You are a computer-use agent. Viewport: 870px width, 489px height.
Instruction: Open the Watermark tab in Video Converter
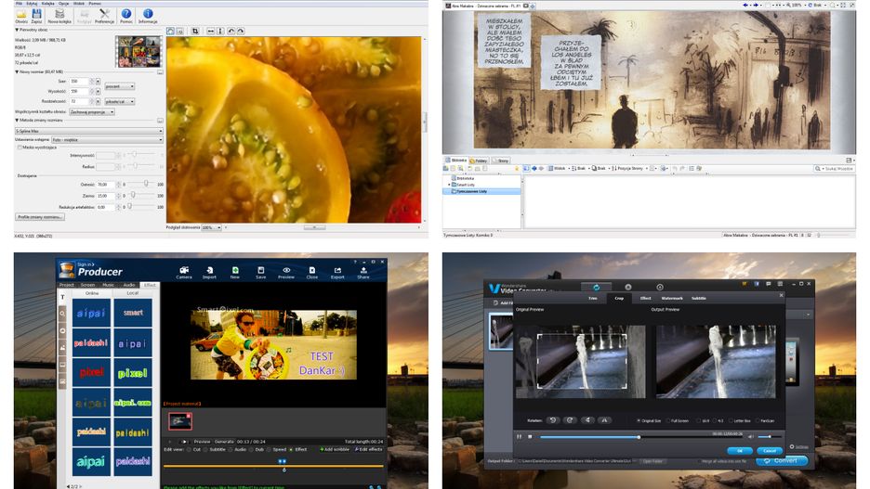(x=672, y=298)
